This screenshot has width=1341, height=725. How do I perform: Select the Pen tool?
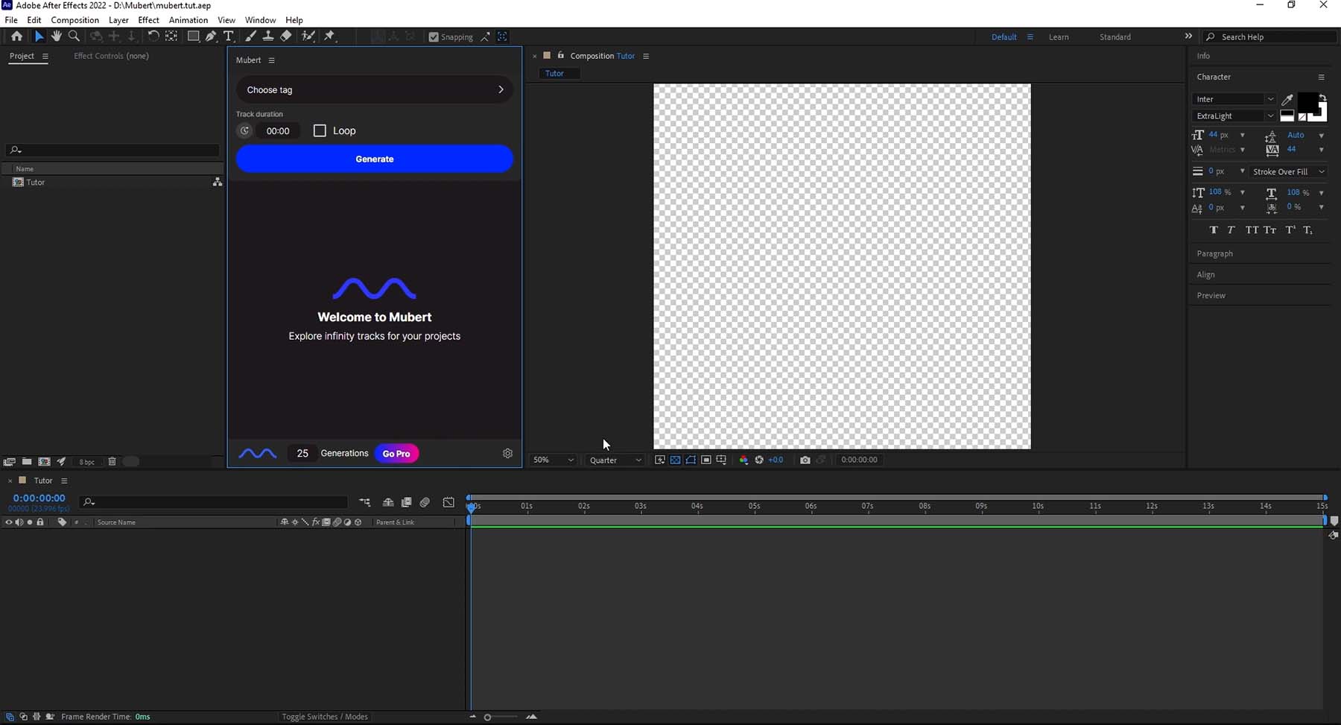(x=211, y=36)
